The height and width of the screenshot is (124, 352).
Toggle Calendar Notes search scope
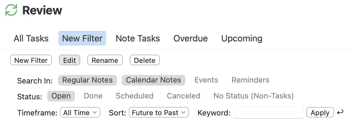tap(153, 80)
